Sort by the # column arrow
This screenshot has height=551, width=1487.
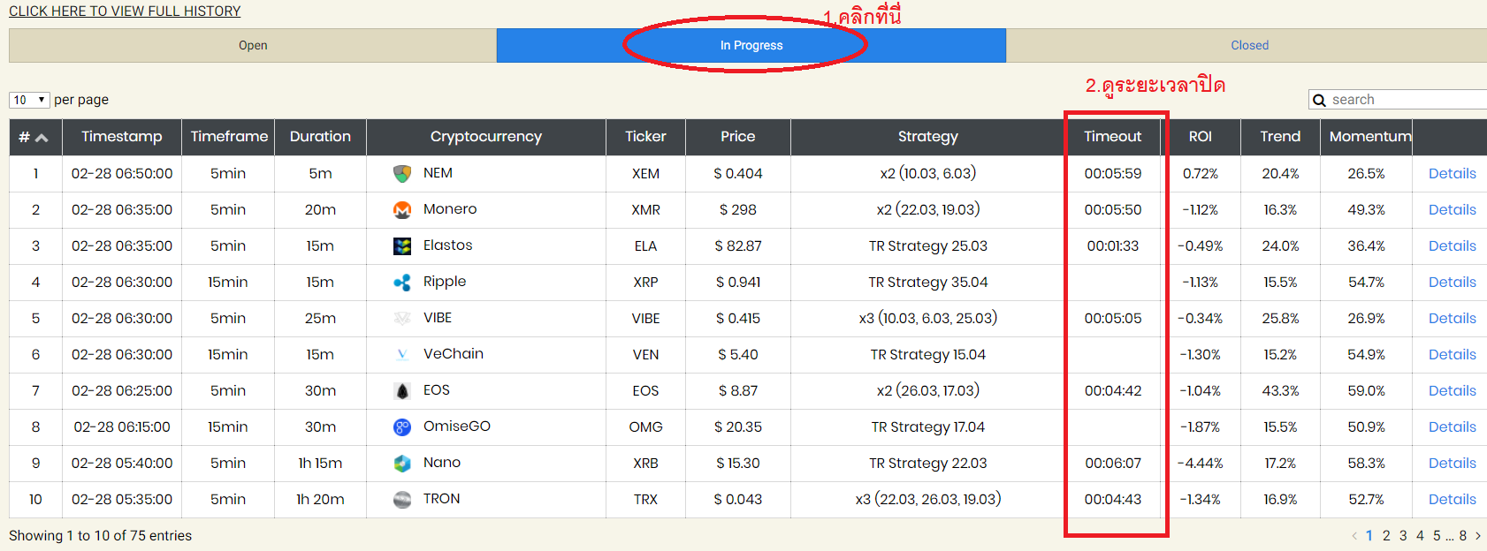click(42, 137)
